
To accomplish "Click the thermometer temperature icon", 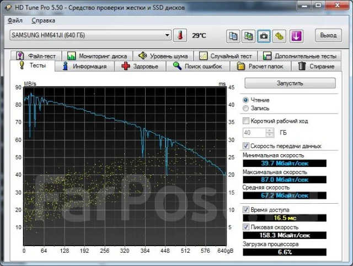I will click(180, 35).
